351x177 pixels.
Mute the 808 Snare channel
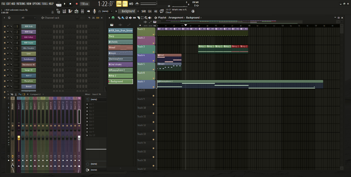(x=4, y=43)
